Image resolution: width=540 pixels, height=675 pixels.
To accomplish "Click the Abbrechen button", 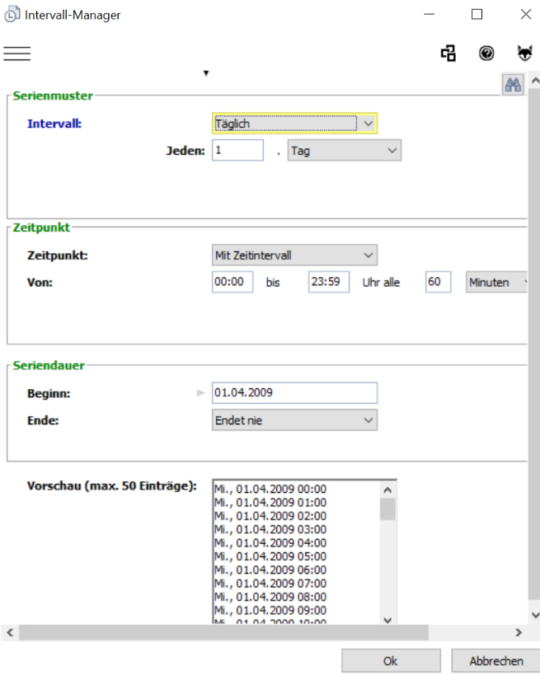I will tap(495, 661).
